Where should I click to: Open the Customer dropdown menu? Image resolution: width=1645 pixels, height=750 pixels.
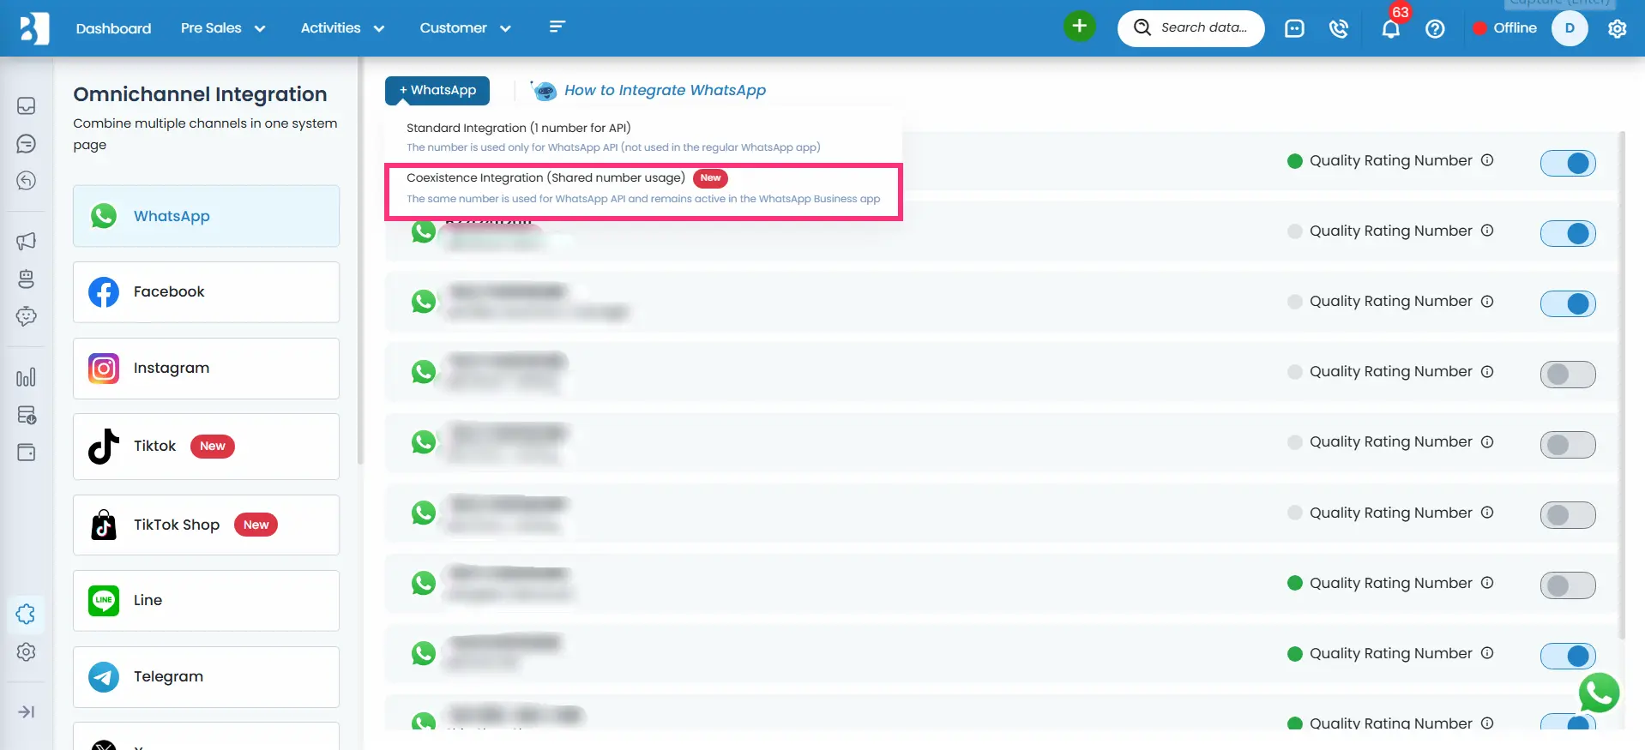(x=465, y=28)
